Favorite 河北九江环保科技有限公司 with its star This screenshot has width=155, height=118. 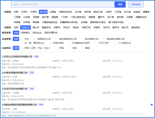coord(152,56)
